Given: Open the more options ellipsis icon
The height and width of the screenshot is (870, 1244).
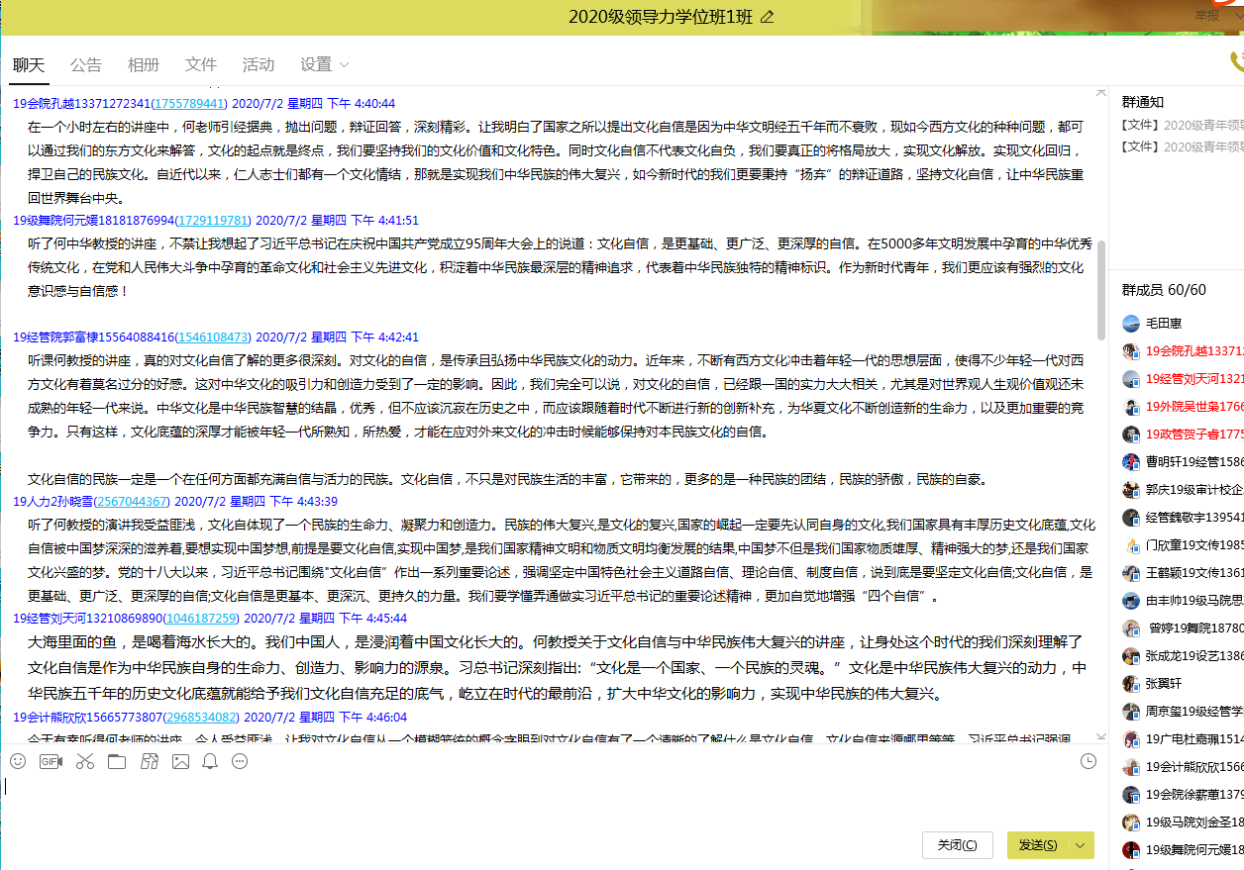Looking at the screenshot, I should tap(240, 761).
